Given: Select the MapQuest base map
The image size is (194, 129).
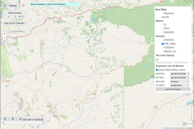Looking at the screenshot, I should coord(163,13).
